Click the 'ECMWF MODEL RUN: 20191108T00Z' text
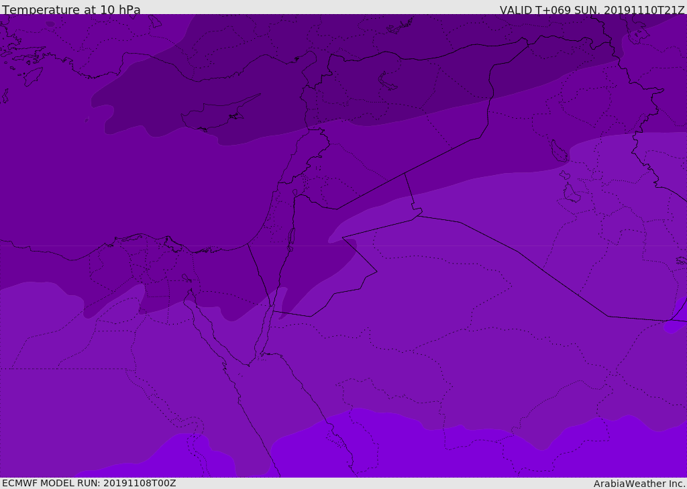The height and width of the screenshot is (489, 687). (x=89, y=483)
